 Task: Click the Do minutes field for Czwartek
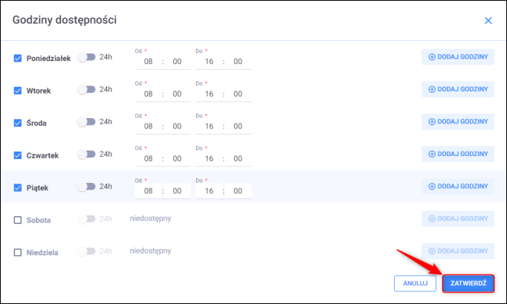pyautogui.click(x=238, y=158)
